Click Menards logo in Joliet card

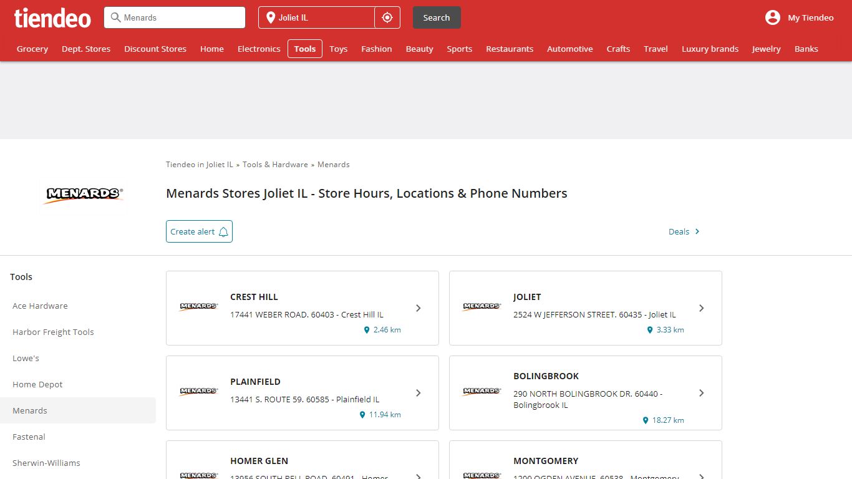[482, 306]
